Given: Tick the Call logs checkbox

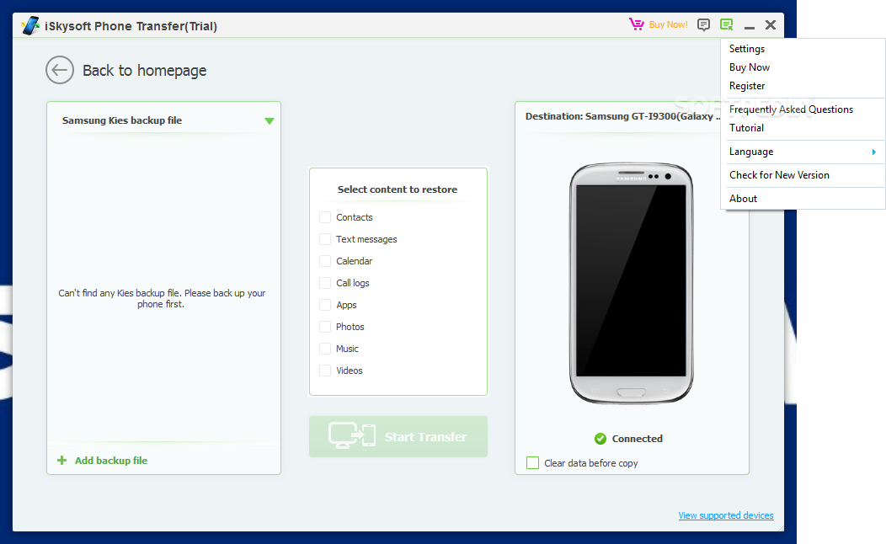Looking at the screenshot, I should [325, 283].
